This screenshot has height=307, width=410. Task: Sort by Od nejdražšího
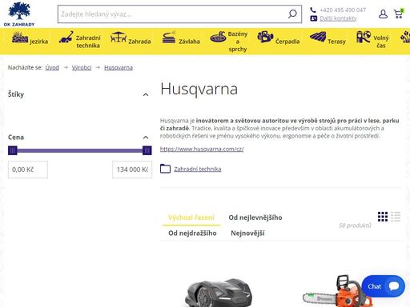pos(192,233)
